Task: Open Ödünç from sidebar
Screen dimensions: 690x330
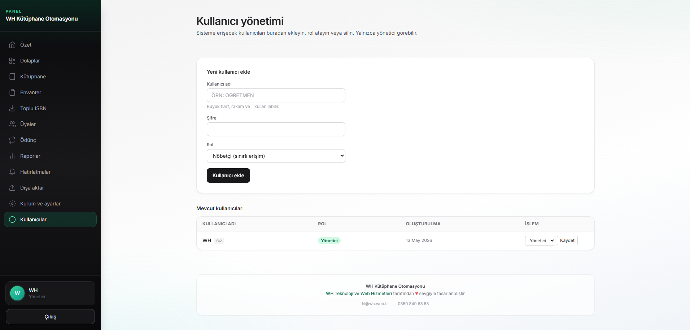Action: (x=50, y=140)
